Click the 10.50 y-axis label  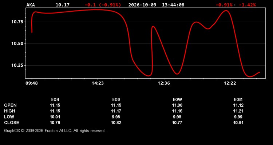click(x=17, y=43)
